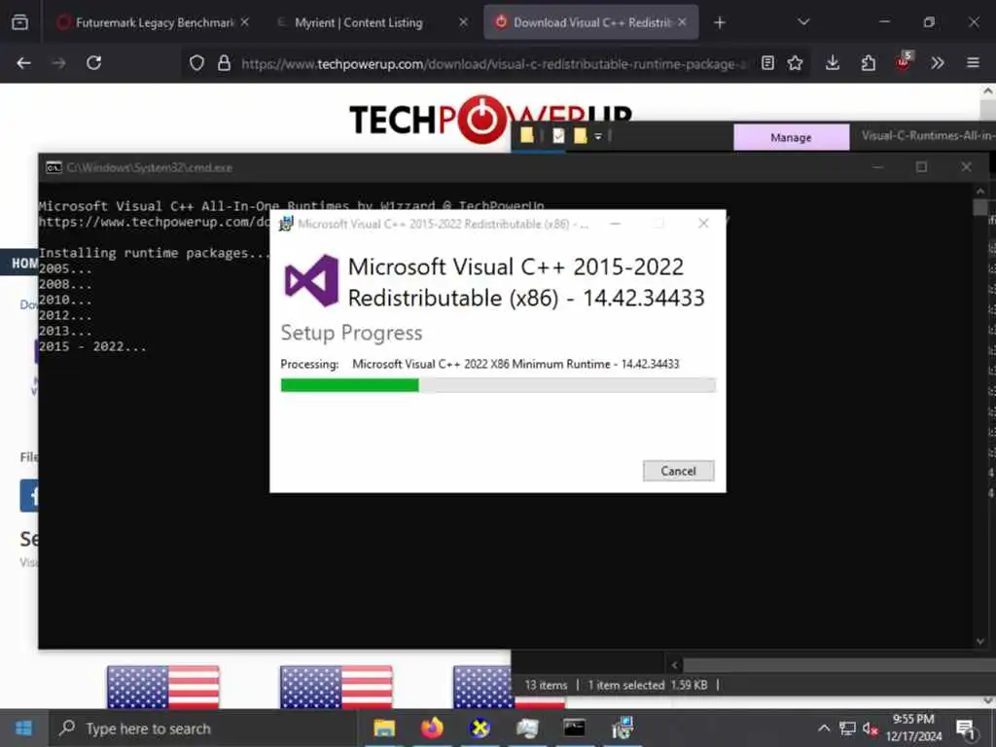Viewport: 996px width, 747px height.
Task: Click the cmd.exe title bar icon
Action: (x=53, y=167)
